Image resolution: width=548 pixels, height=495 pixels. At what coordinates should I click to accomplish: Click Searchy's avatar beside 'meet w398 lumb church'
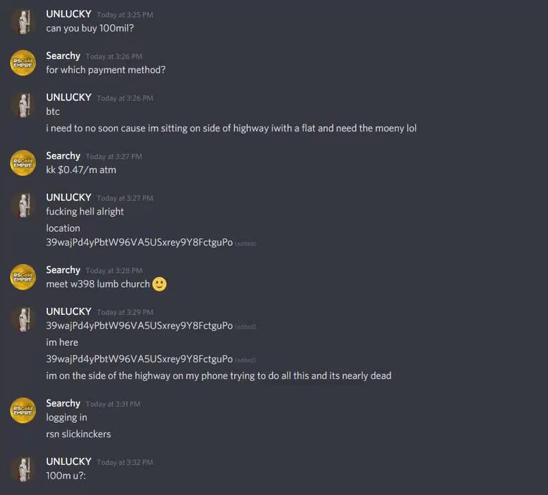(x=23, y=277)
